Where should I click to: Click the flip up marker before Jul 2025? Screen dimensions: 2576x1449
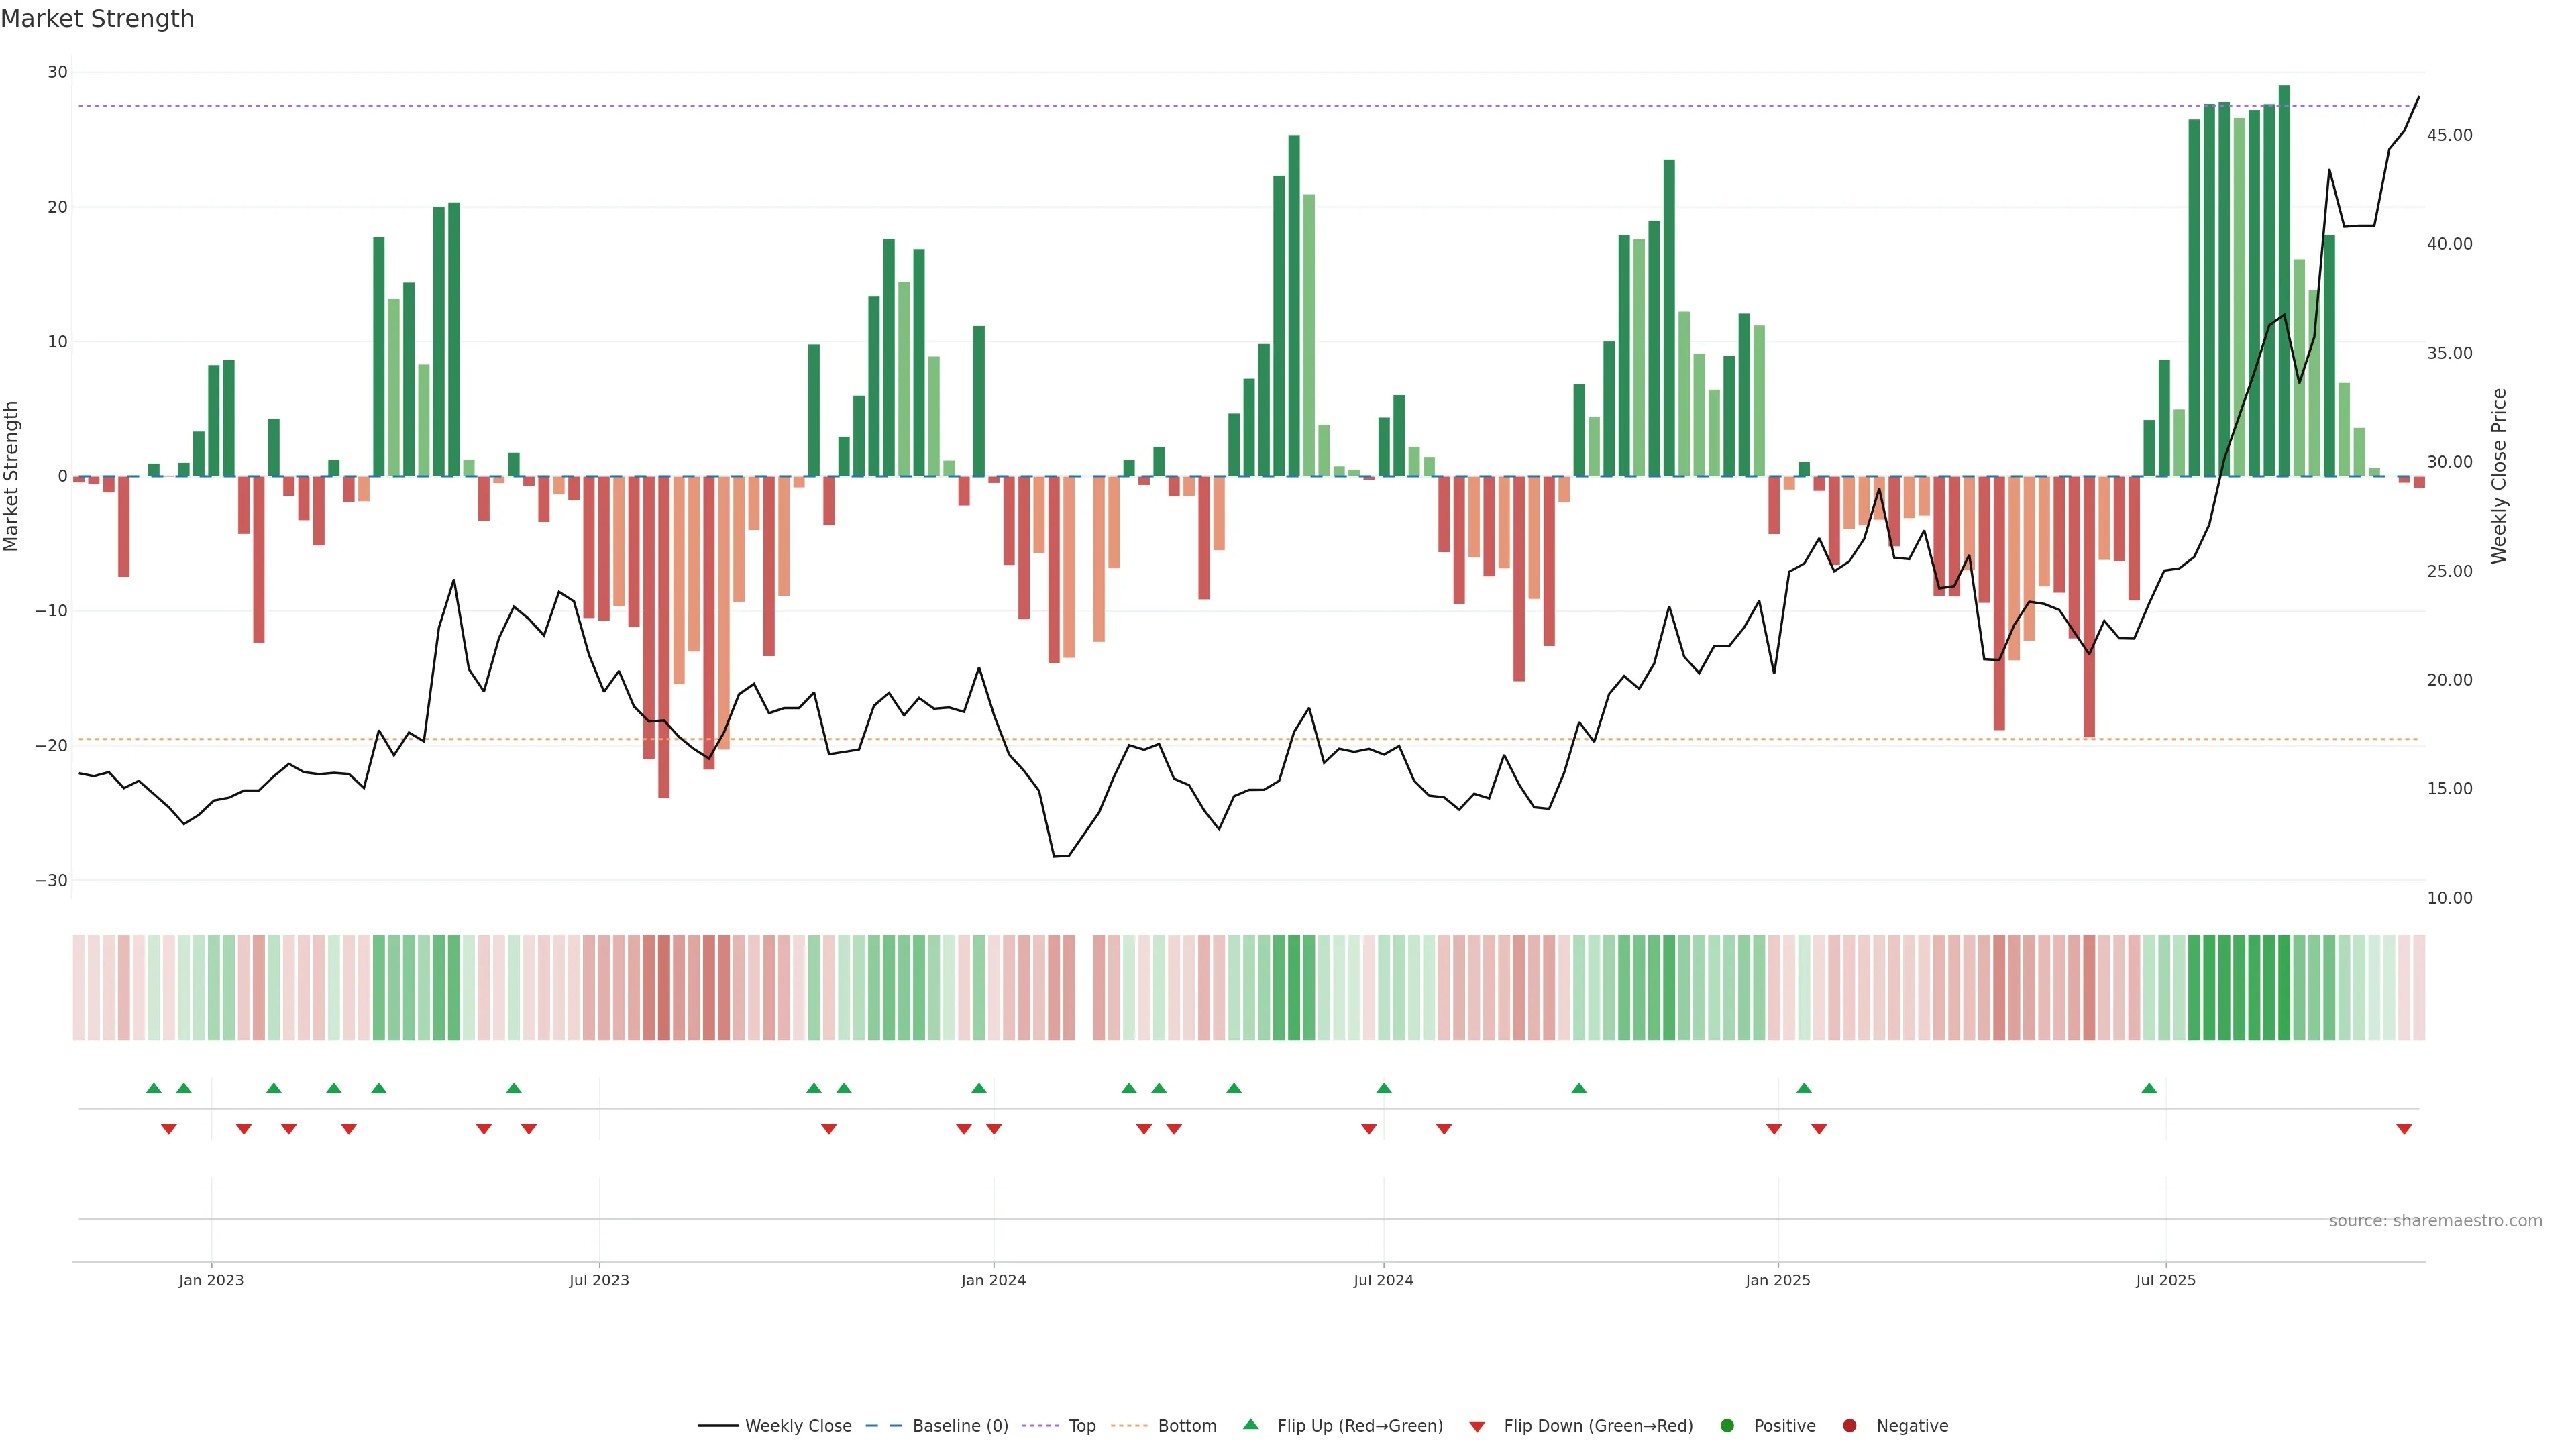tap(2149, 1088)
